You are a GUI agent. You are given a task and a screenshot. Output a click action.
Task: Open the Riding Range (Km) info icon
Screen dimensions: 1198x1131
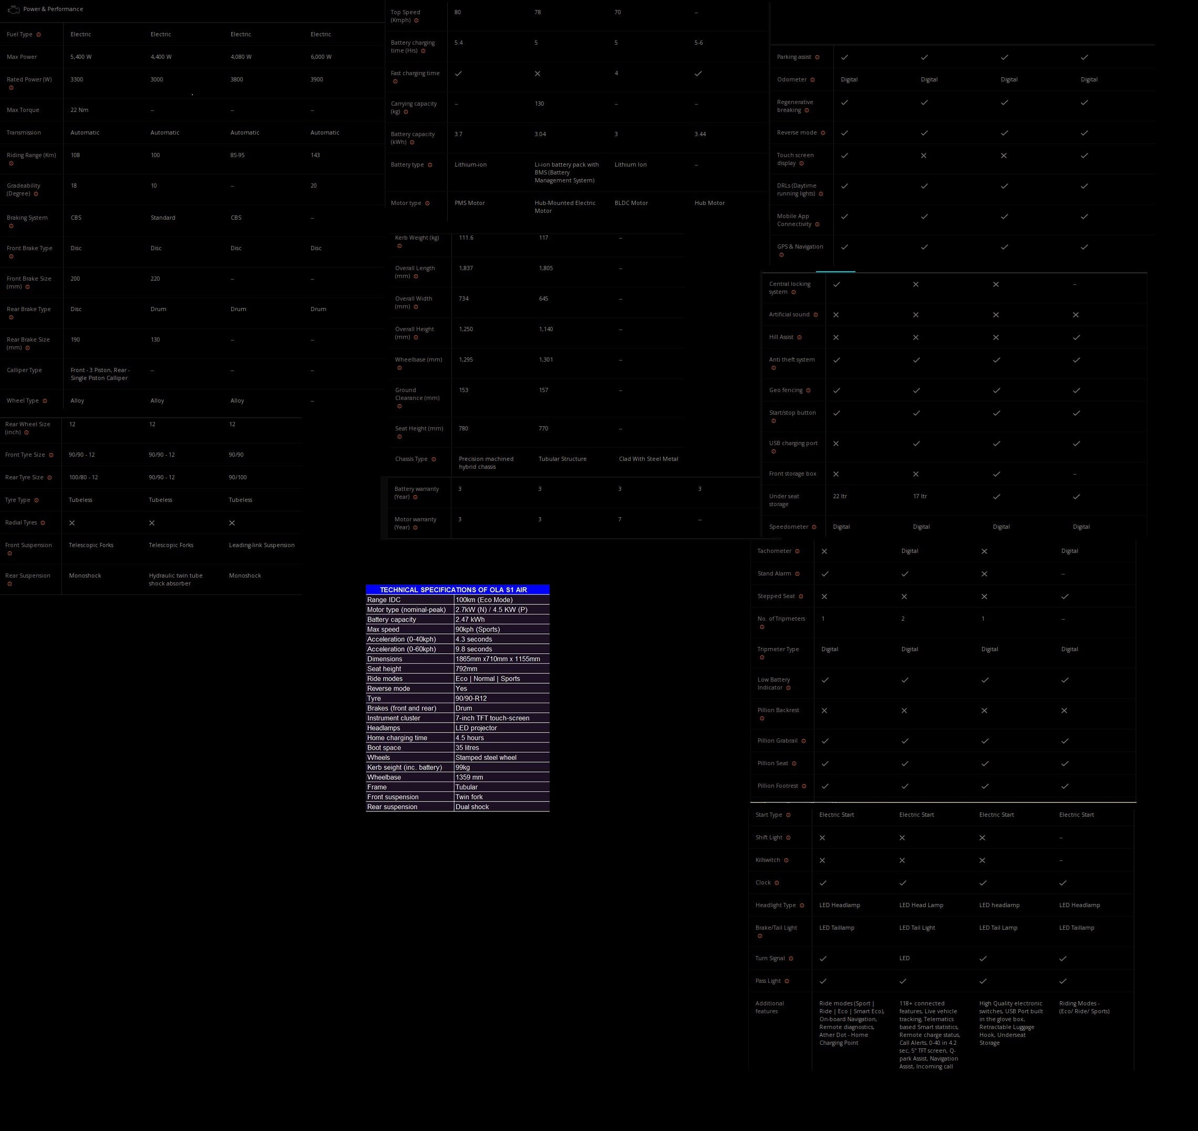tap(11, 163)
